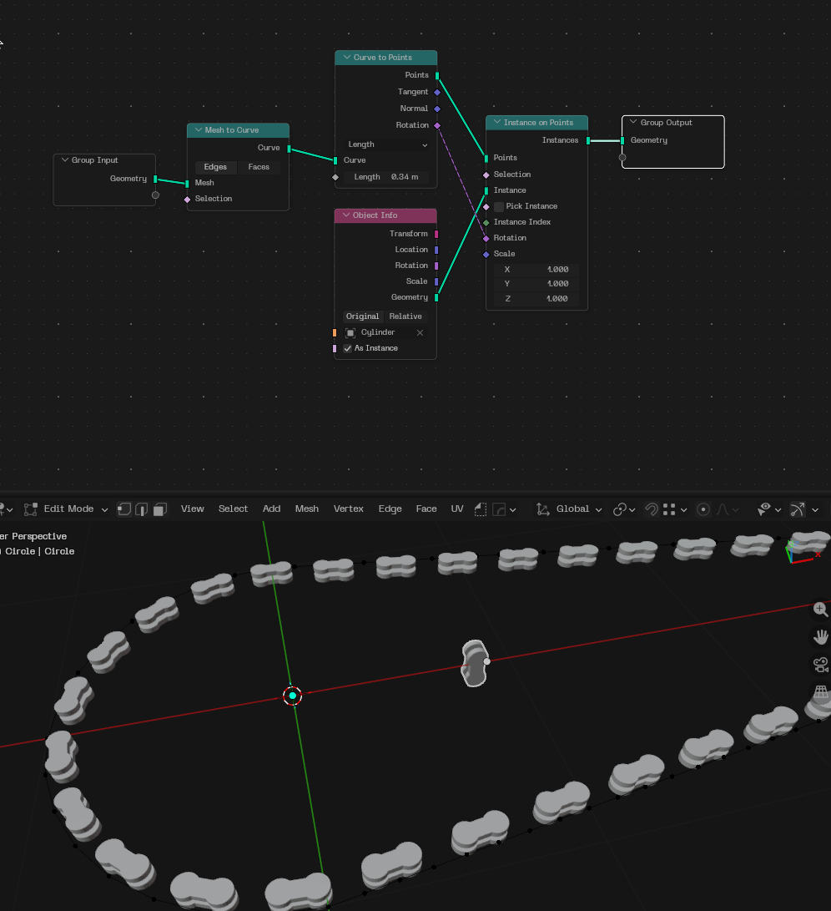Select Faces mode in Mesh to Curve
The width and height of the screenshot is (831, 911).
[x=259, y=167]
